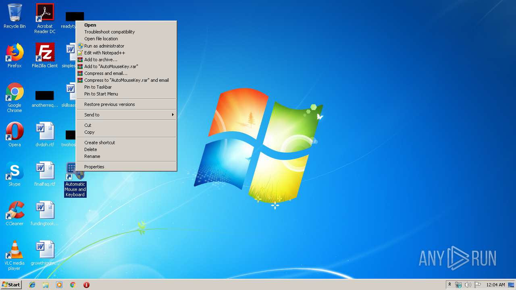Select the growthjourn document icon
This screenshot has height=290, width=516.
(45, 253)
